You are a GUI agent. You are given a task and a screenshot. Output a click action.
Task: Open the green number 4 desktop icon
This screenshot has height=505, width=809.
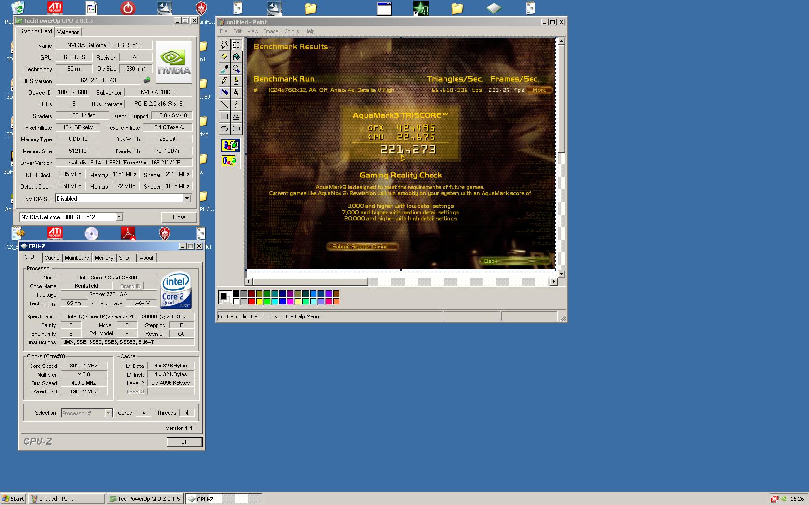pyautogui.click(x=420, y=8)
